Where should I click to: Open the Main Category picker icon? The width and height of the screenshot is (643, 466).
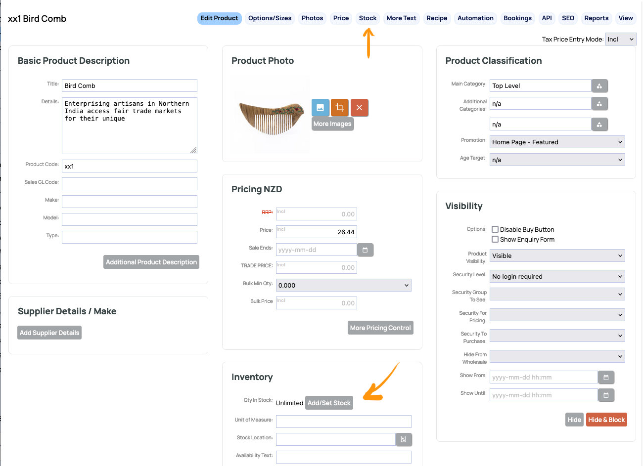pyautogui.click(x=599, y=86)
